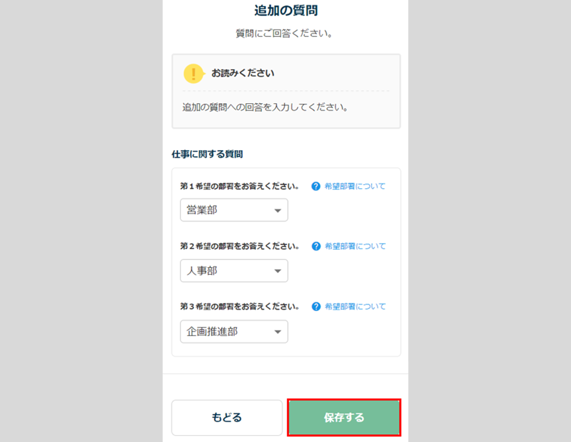Select the 仕事に関する質問 section label
571x442 pixels.
tap(207, 155)
